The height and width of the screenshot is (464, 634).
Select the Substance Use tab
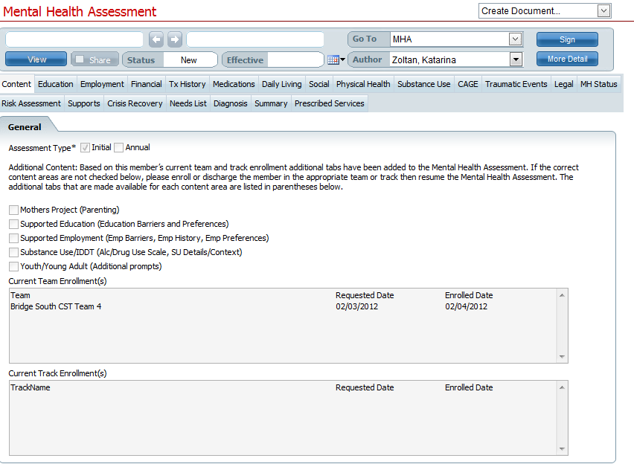pyautogui.click(x=423, y=84)
